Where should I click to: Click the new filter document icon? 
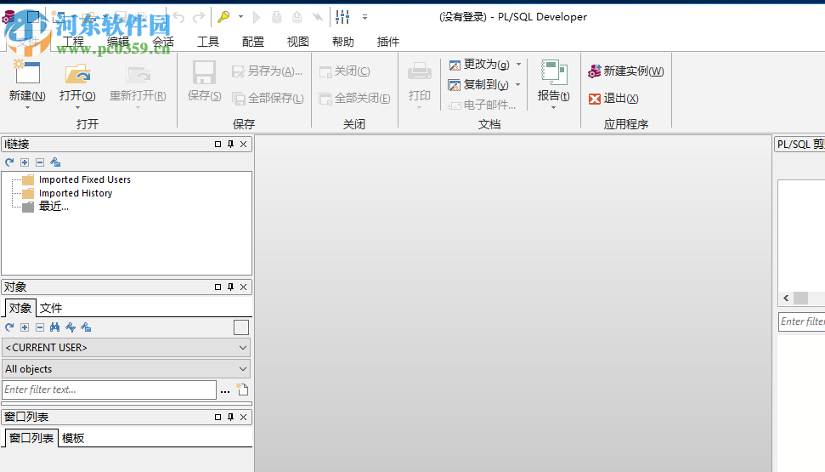242,390
